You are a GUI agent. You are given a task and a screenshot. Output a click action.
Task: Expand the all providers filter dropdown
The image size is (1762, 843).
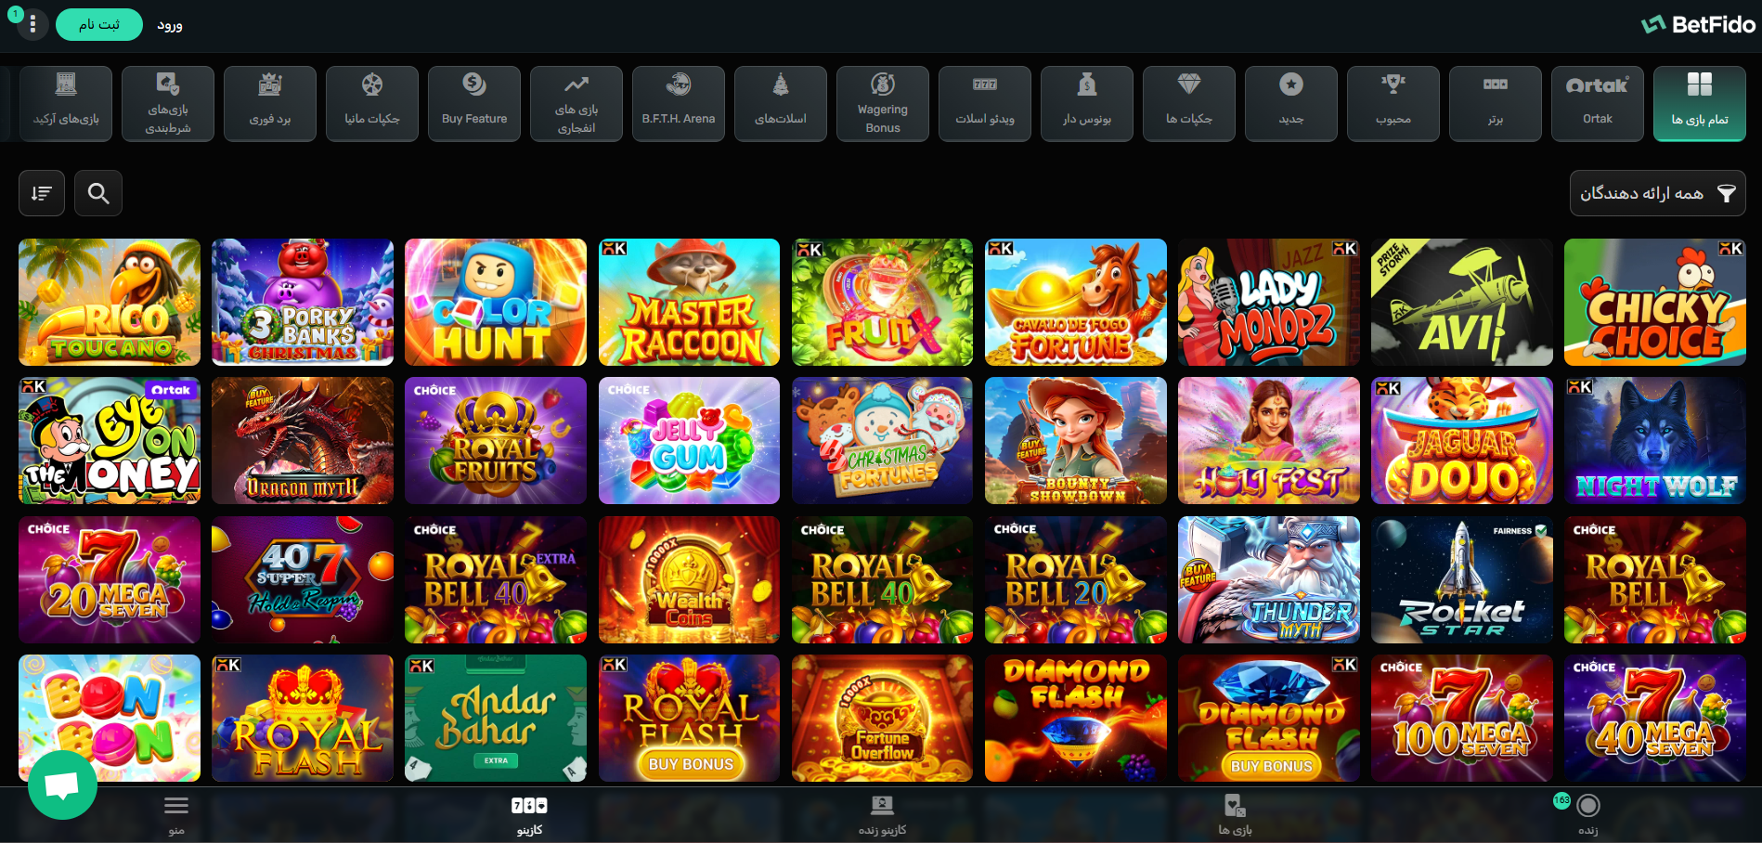coord(1657,193)
